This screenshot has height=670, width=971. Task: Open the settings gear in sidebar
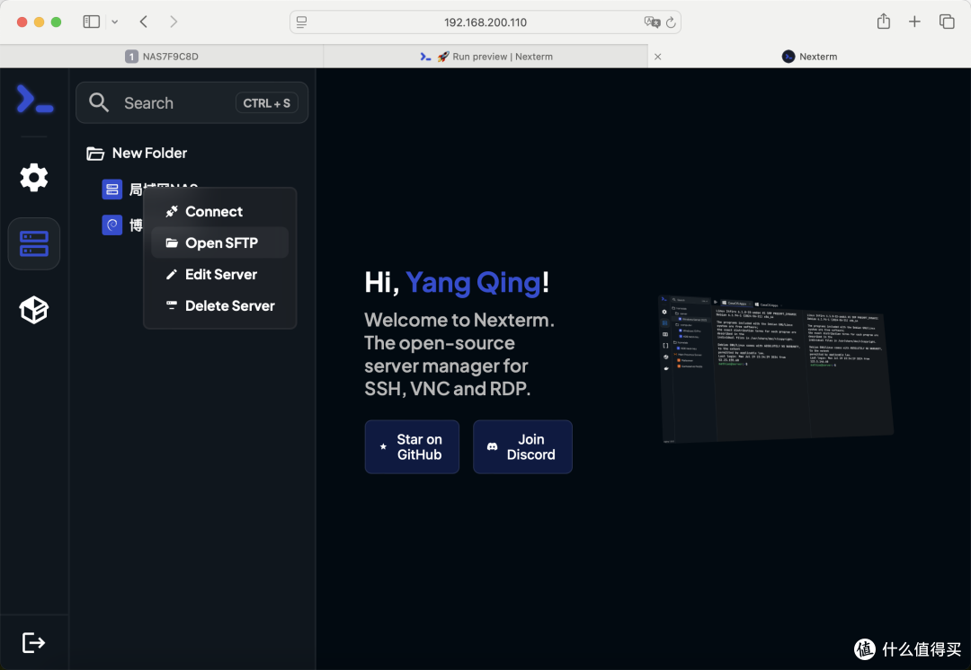(34, 177)
